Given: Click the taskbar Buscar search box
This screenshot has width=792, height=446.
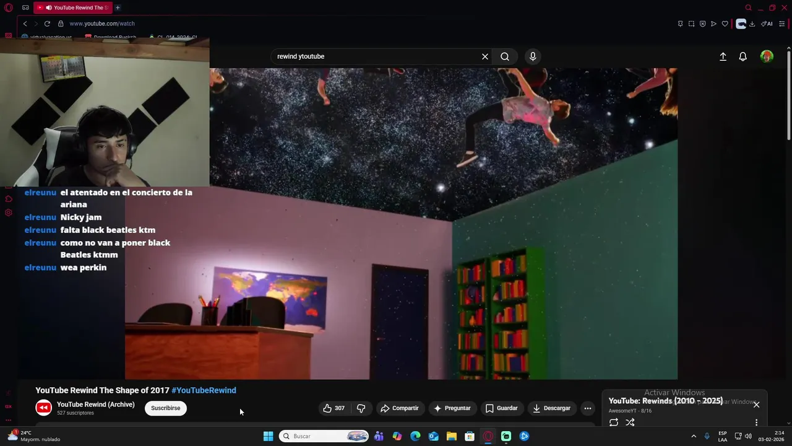Looking at the screenshot, I should (x=324, y=436).
